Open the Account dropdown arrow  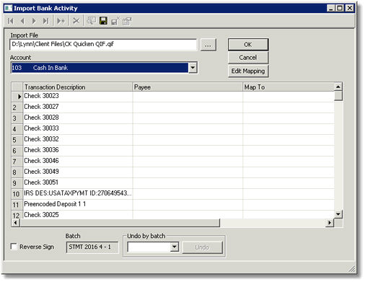click(x=193, y=68)
